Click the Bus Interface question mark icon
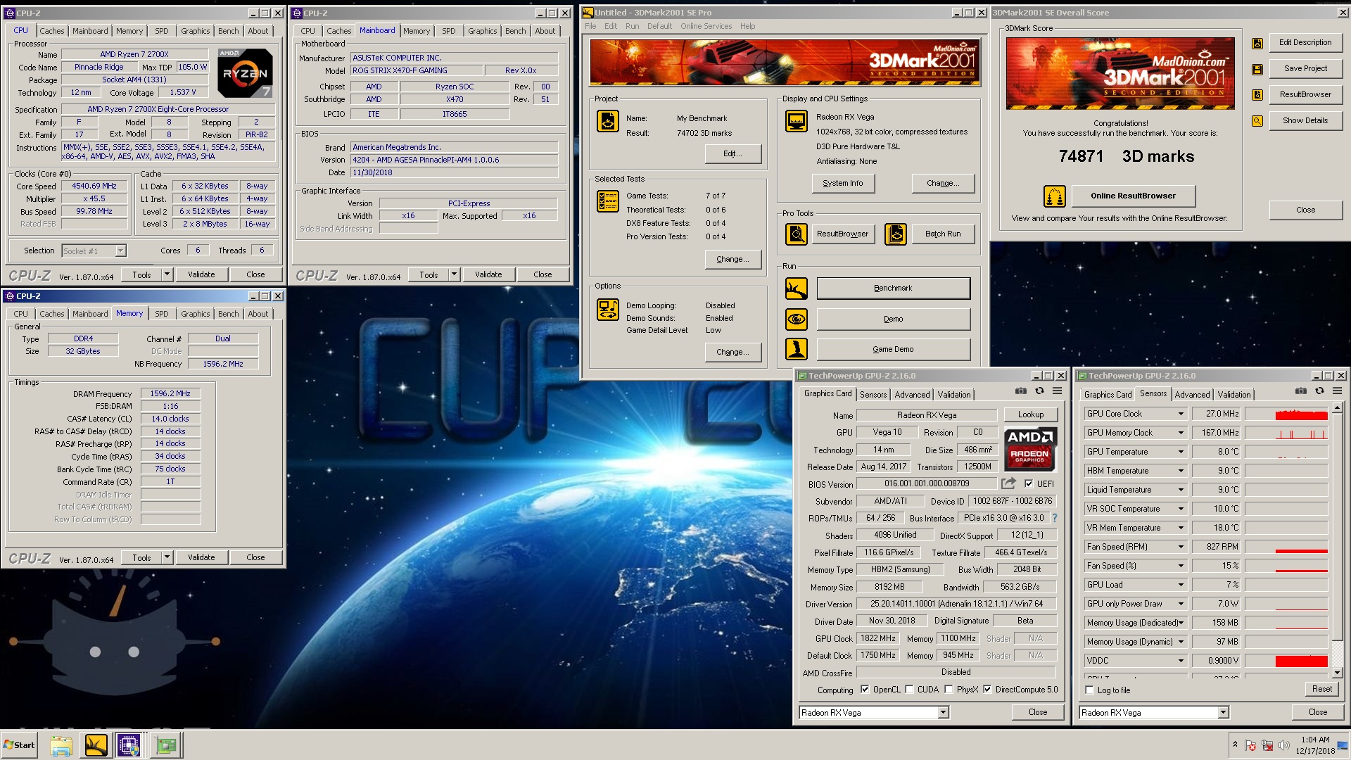This screenshot has height=760, width=1351. click(1054, 518)
